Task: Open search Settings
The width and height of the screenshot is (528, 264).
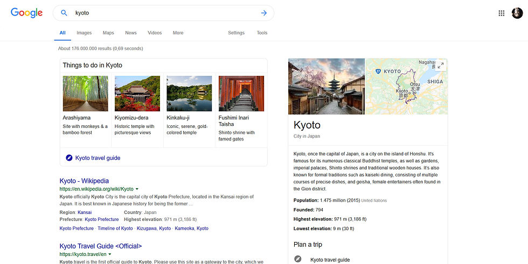Action: coord(237,33)
